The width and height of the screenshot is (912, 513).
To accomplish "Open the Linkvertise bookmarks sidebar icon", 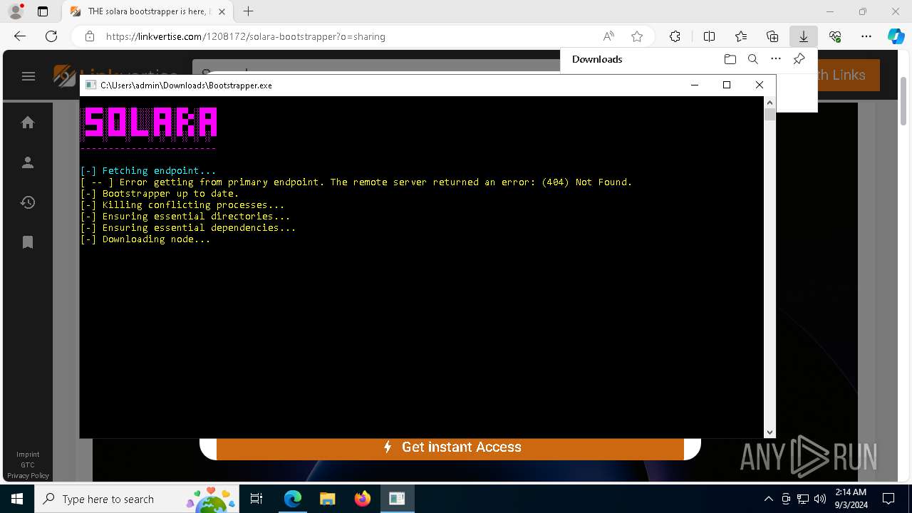I will point(28,242).
